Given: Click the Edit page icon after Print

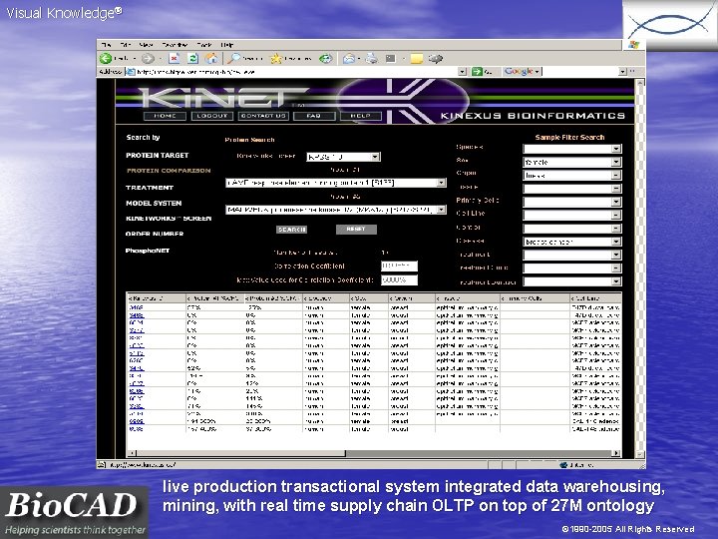Looking at the screenshot, I should click(391, 58).
